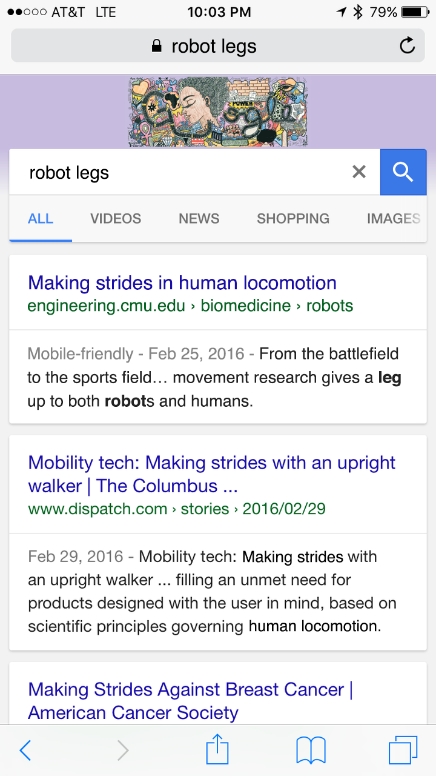Image resolution: width=436 pixels, height=776 pixels.
Task: Reload the page in the address bar
Action: (x=408, y=45)
